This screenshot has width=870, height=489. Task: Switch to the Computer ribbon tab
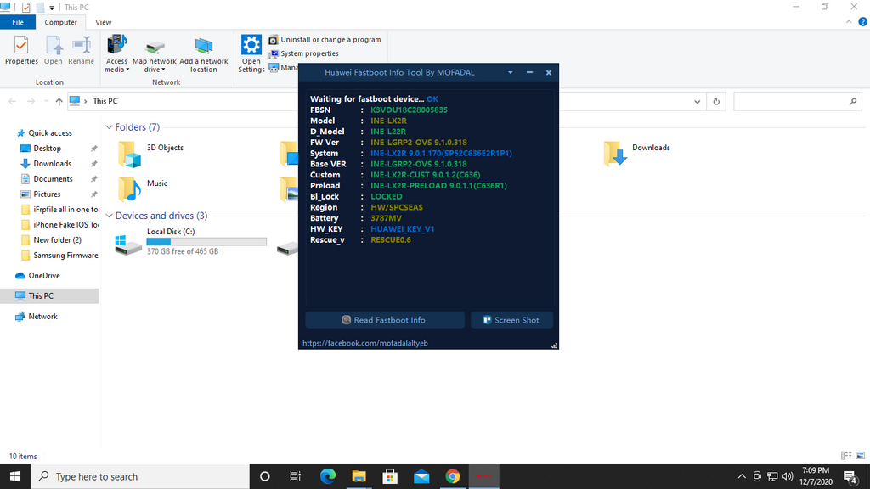pyautogui.click(x=61, y=22)
